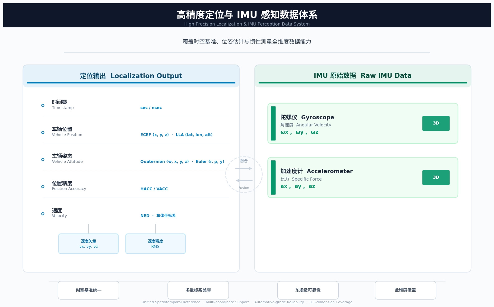
Task: Click the ωx, ωy, ωz text
Action: click(299, 132)
